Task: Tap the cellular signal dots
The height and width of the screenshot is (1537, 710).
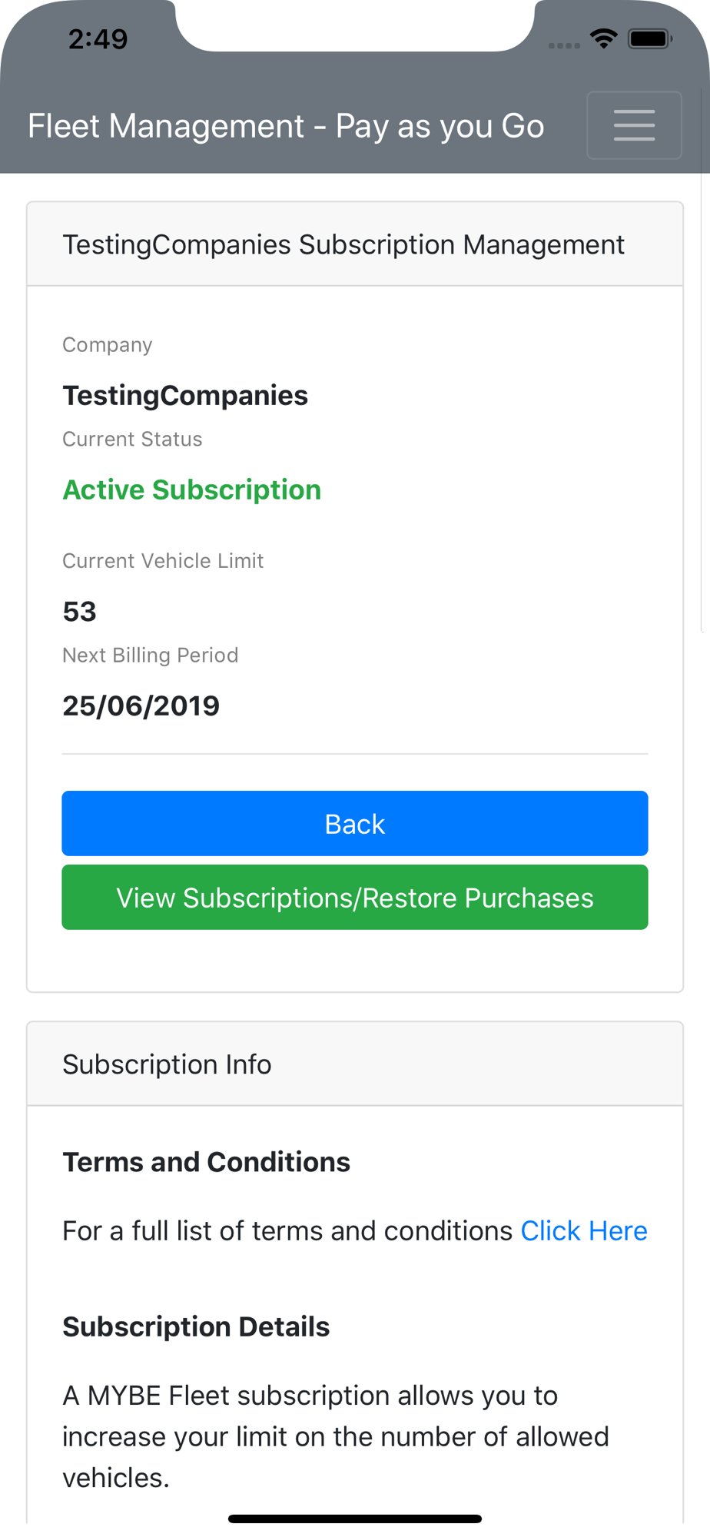Action: coord(564,45)
